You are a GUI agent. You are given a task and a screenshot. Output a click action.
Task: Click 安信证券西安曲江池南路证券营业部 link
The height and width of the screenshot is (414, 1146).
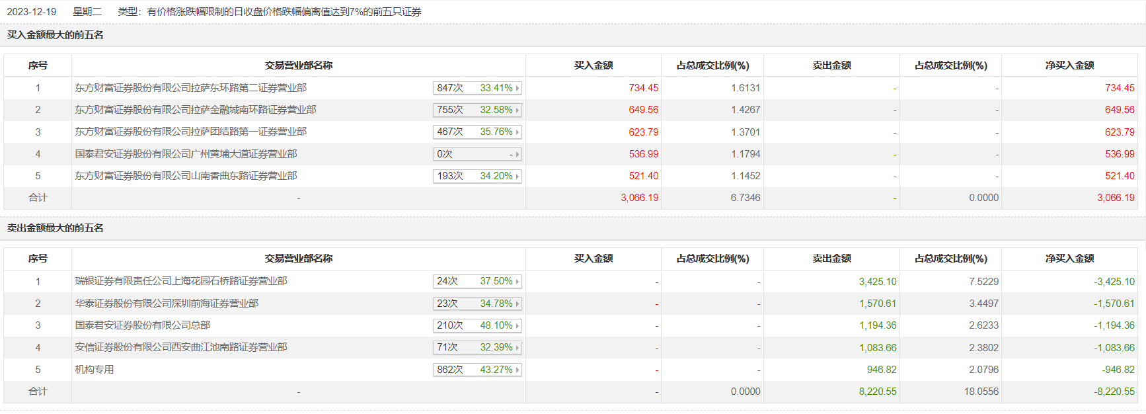click(181, 347)
